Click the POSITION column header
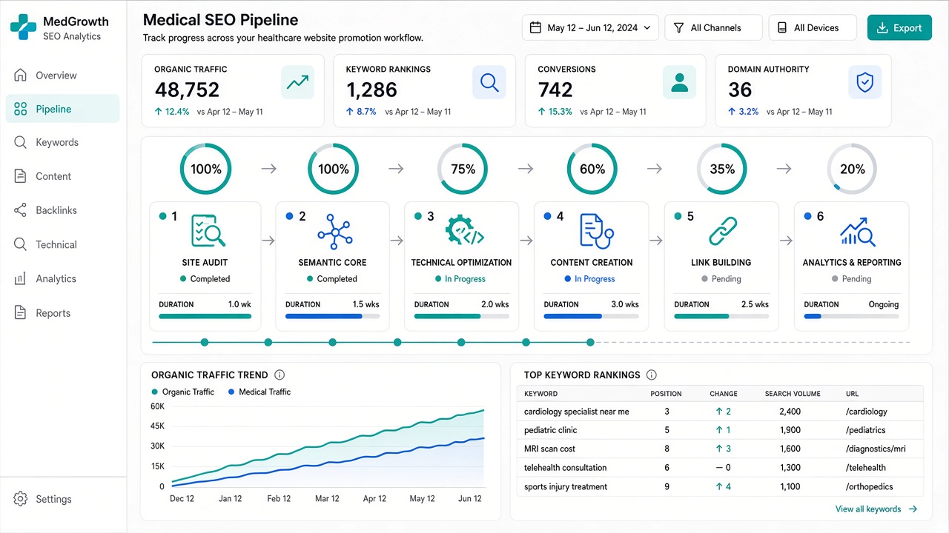The width and height of the screenshot is (949, 533). [666, 394]
